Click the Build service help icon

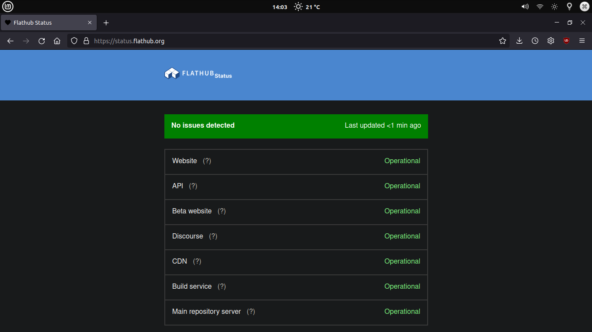coord(222,286)
